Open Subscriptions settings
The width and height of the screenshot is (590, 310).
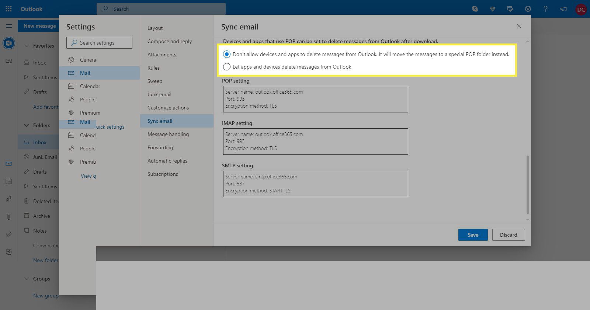coord(177,174)
